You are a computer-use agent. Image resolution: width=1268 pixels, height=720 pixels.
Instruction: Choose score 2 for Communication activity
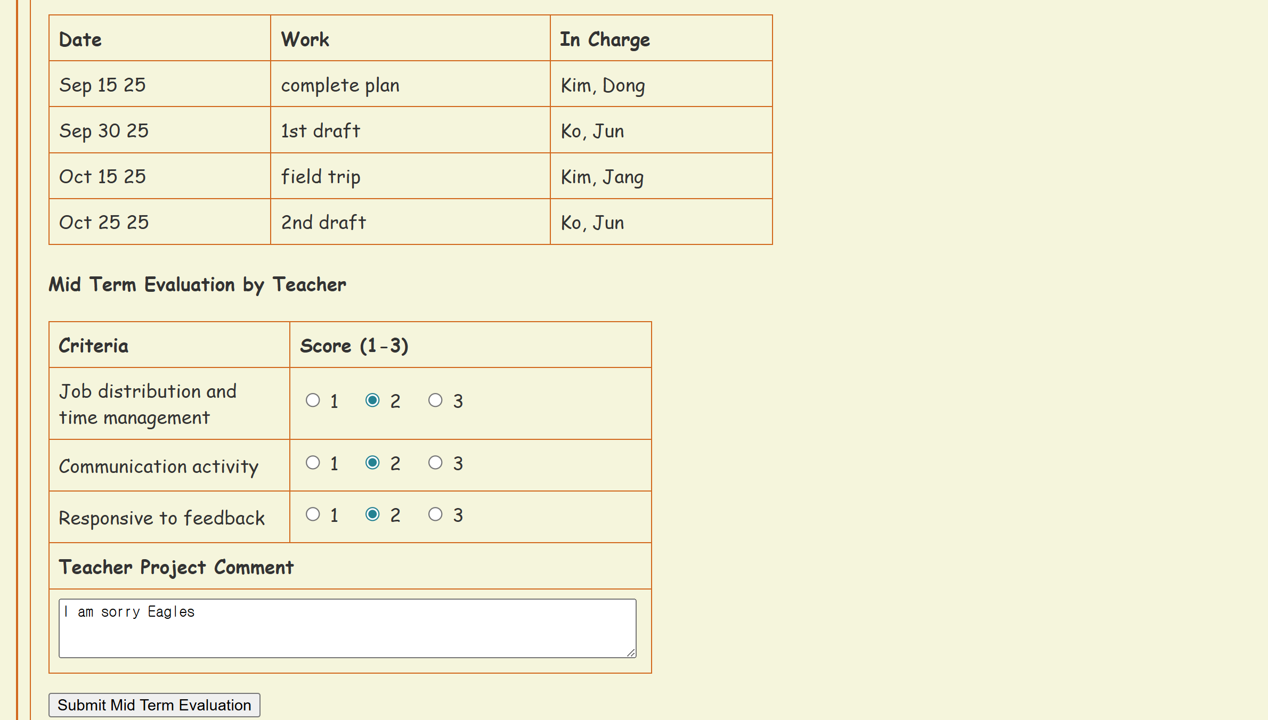[372, 463]
